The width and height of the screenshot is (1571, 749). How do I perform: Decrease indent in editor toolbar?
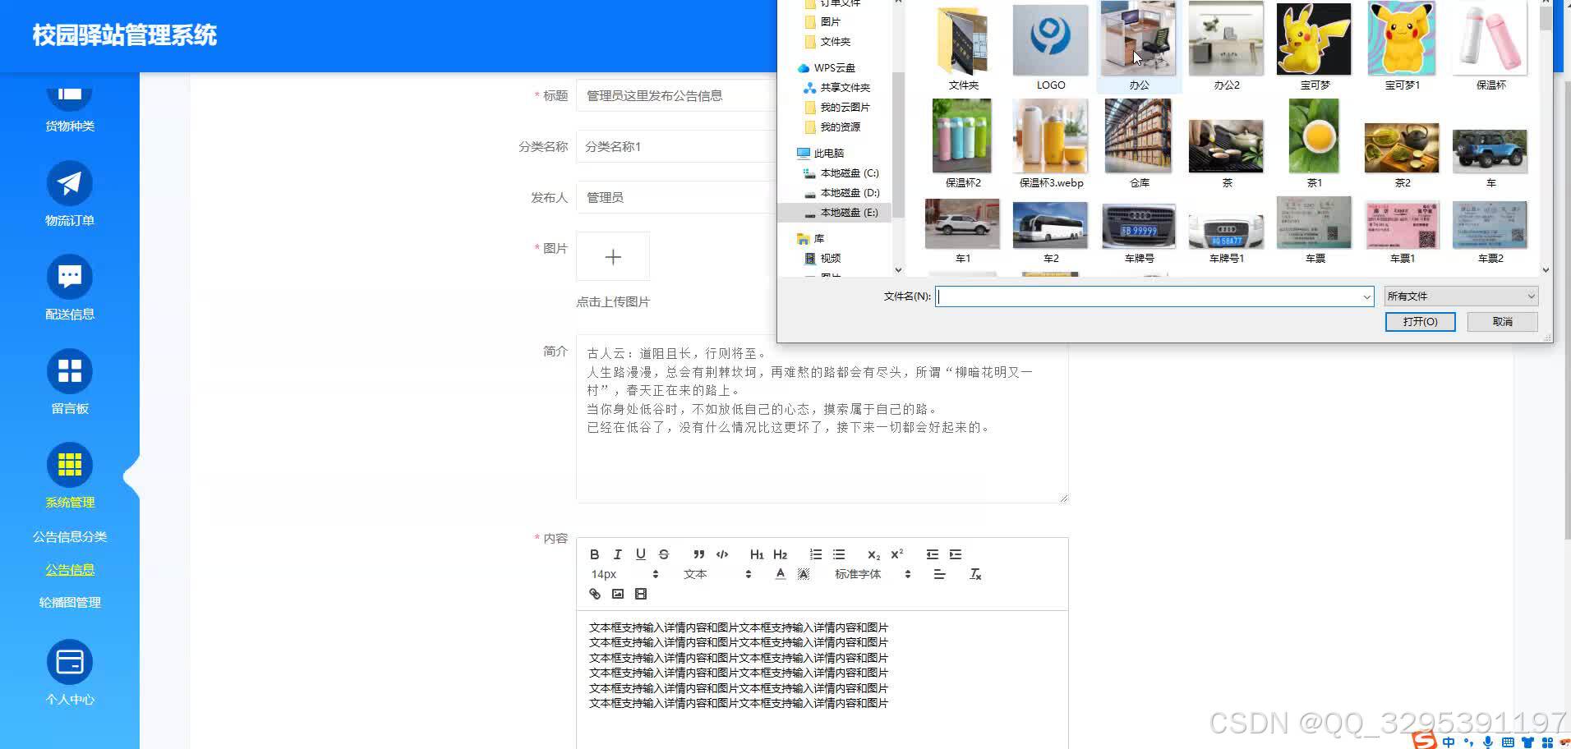(932, 554)
